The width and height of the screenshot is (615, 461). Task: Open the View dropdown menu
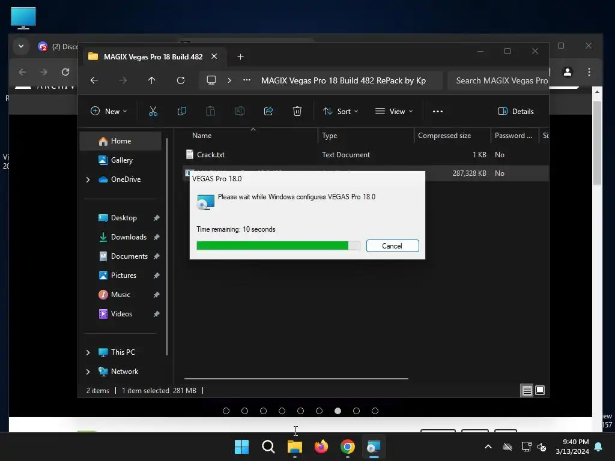coord(394,111)
